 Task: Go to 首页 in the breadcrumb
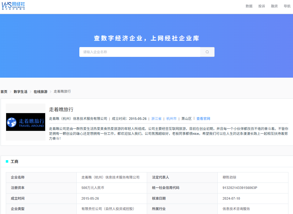click(x=4, y=91)
